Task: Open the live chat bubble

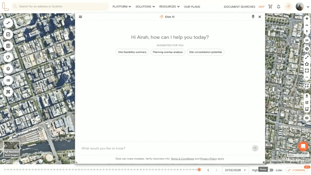Action: (x=303, y=146)
